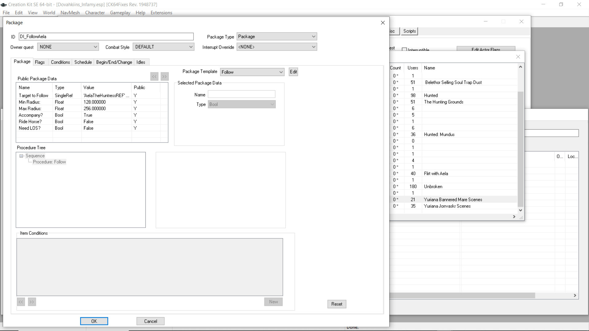Switch to the Flags tab
The width and height of the screenshot is (589, 331).
tap(40, 62)
